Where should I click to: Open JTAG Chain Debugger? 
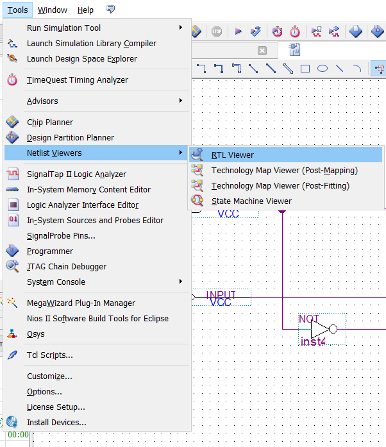pyautogui.click(x=98, y=267)
